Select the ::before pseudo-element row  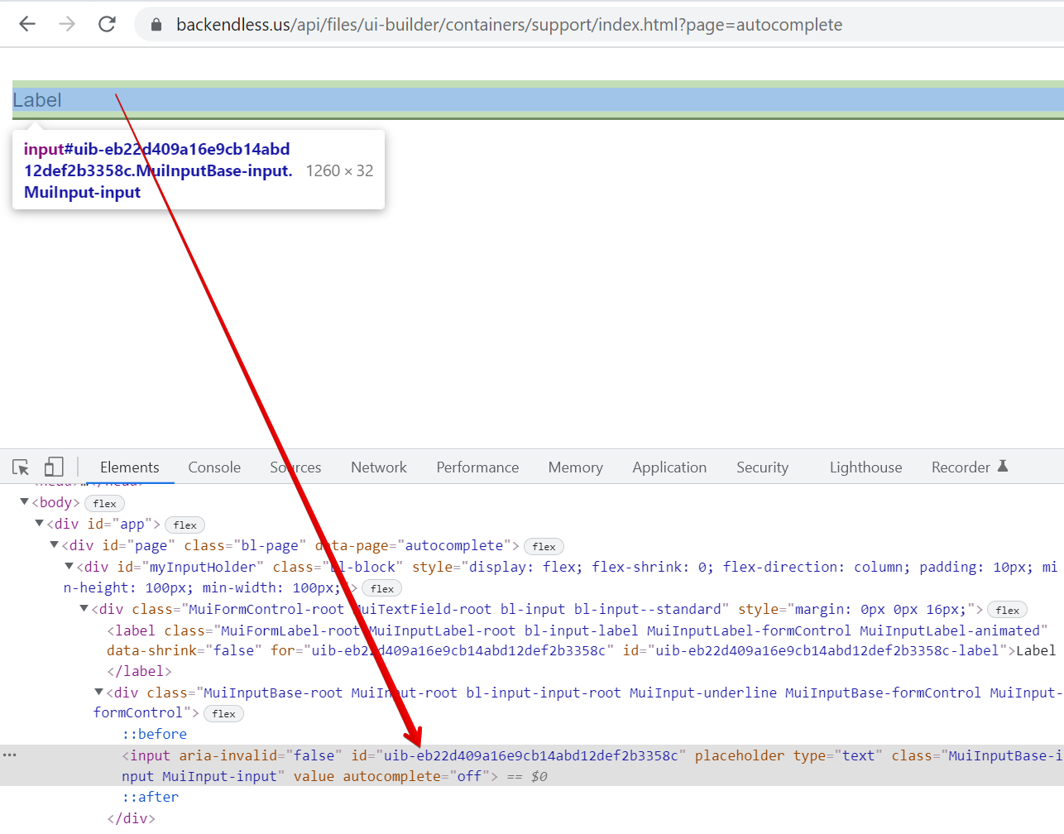pos(155,734)
